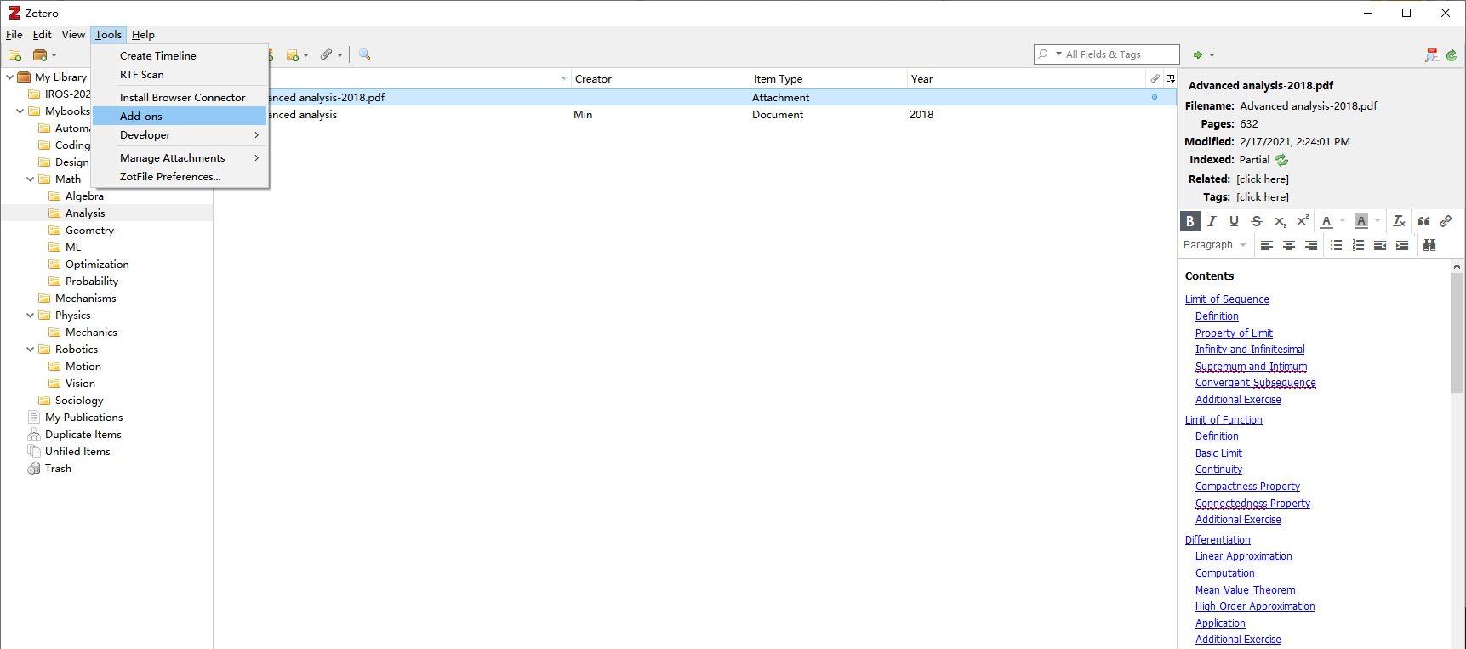Select the Trash item in library
Viewport: 1466px width, 649px height.
[58, 469]
